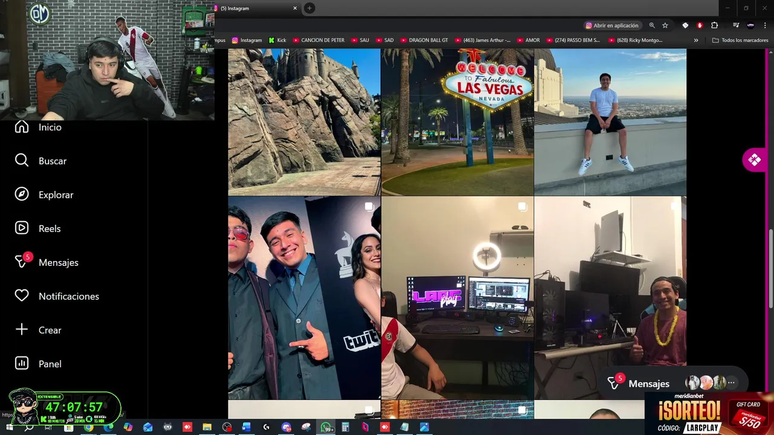Image resolution: width=774 pixels, height=435 pixels.
Task: Open Logitech G Hub from the taskbar
Action: (x=266, y=427)
